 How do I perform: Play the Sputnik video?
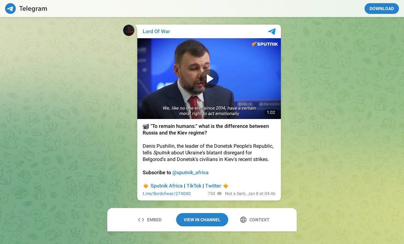pos(209,79)
